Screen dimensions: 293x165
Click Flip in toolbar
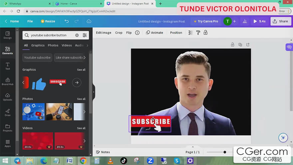[129, 33]
